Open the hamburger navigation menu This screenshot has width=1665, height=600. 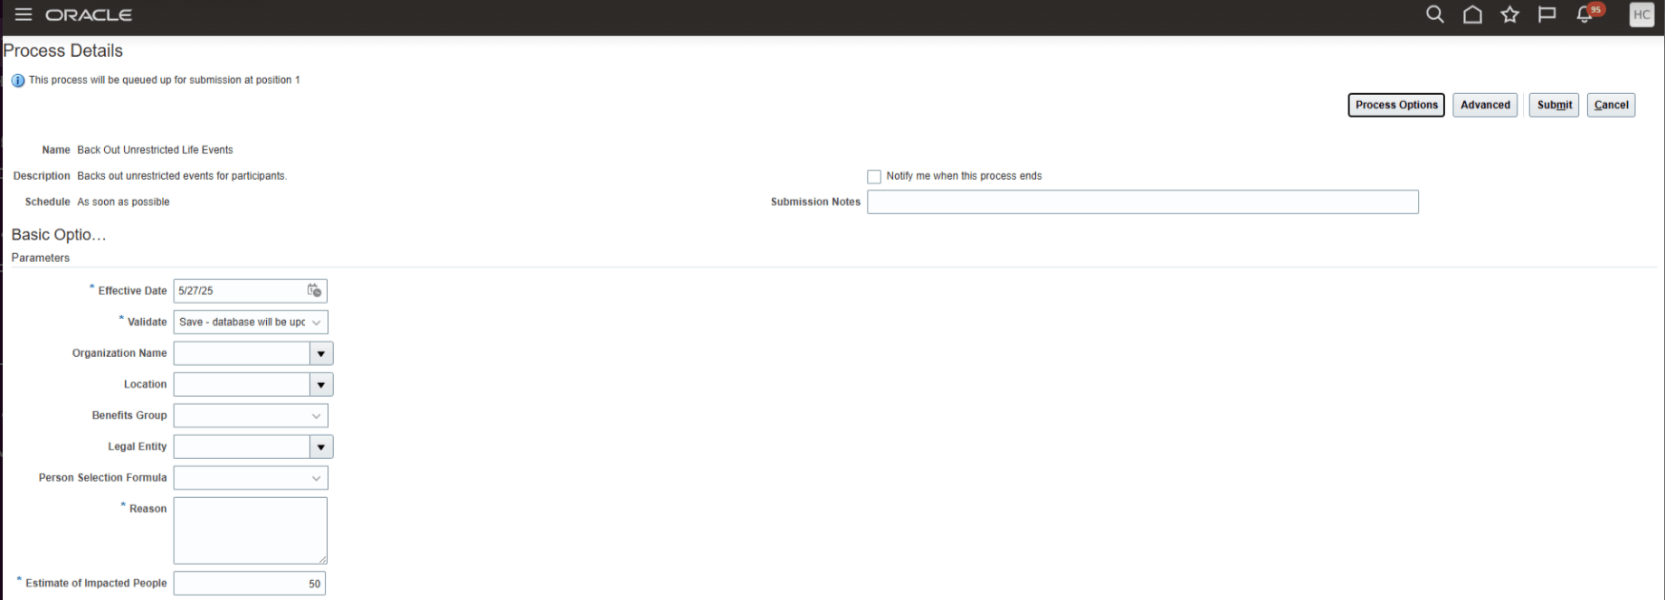click(24, 14)
